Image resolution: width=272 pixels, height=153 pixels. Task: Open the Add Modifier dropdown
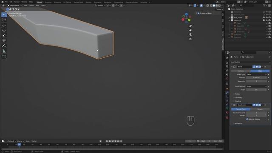tap(250, 62)
